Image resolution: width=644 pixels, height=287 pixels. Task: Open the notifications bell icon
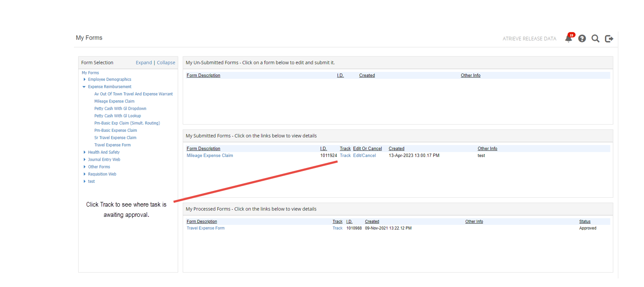pos(568,39)
